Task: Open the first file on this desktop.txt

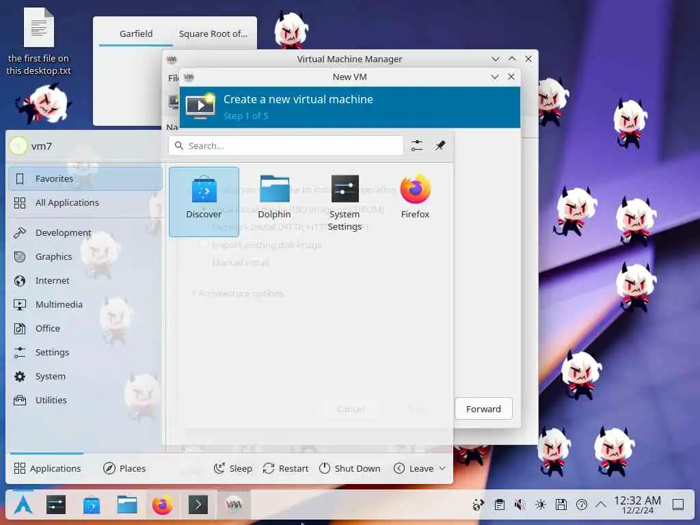Action: coord(39,41)
